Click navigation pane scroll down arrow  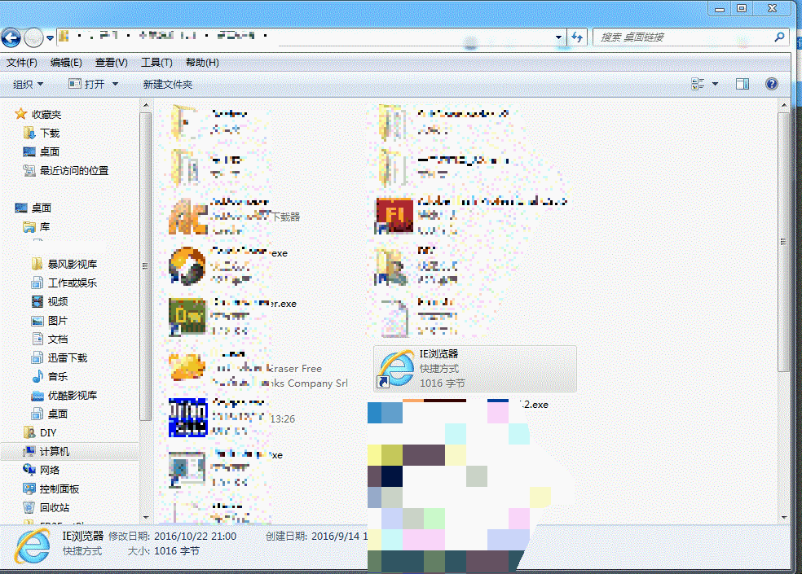[146, 518]
